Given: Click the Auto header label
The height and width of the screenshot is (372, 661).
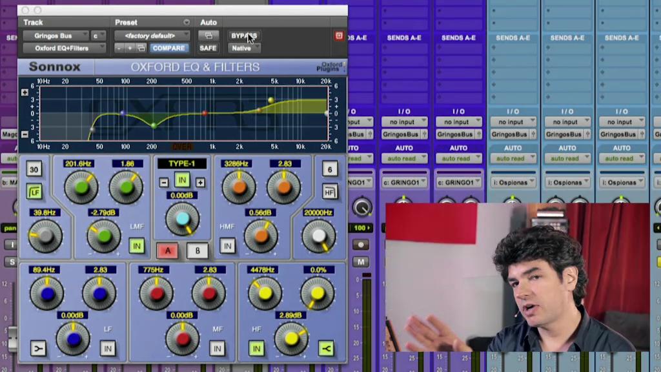Looking at the screenshot, I should (x=208, y=23).
